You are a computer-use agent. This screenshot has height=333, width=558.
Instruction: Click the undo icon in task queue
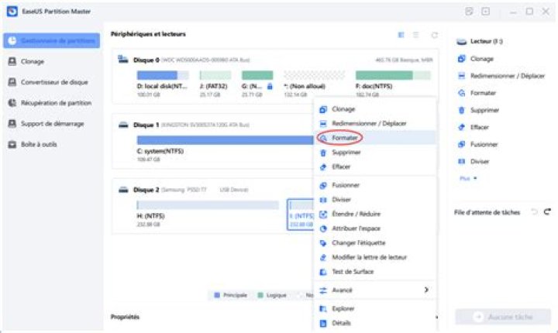point(534,212)
